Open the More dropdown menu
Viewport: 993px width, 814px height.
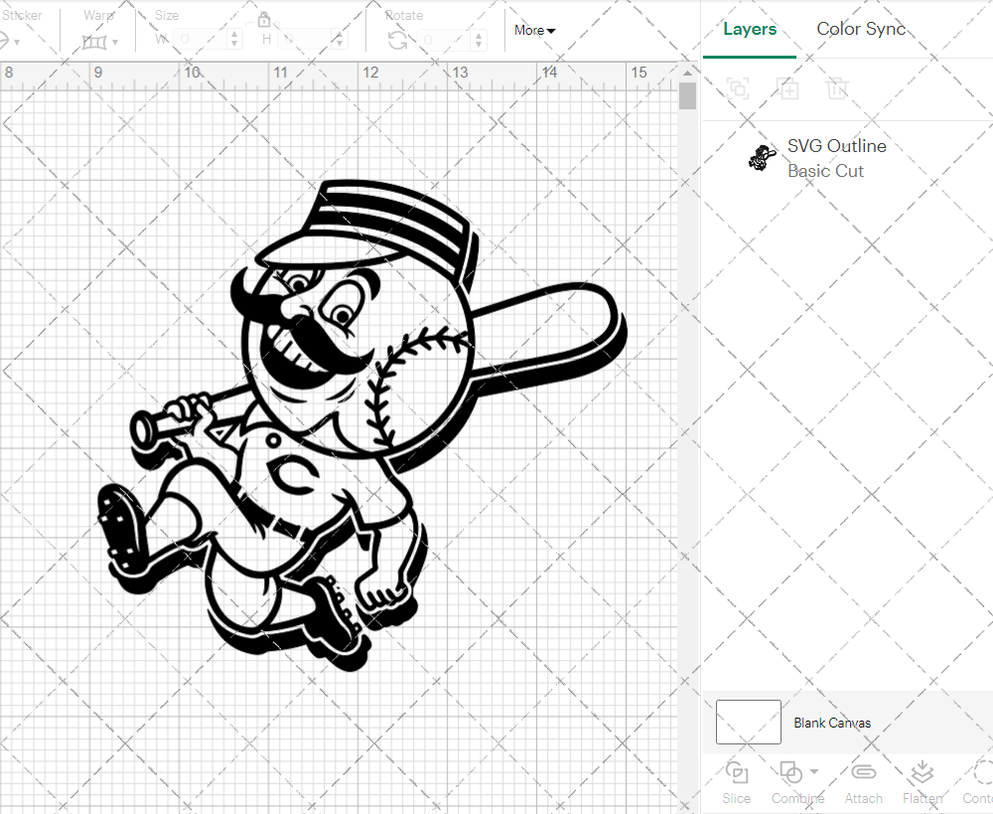[x=534, y=31]
